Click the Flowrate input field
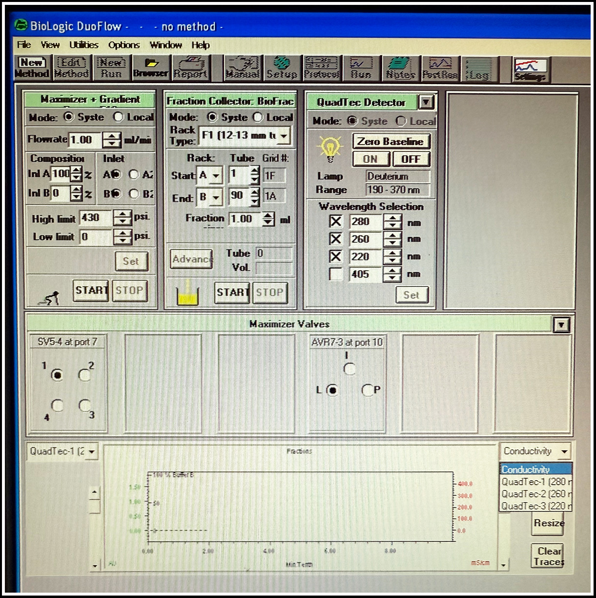This screenshot has width=596, height=598. tap(85, 140)
